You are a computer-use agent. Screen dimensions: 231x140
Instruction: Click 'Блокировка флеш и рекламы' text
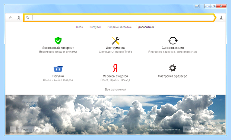[x=58, y=52]
